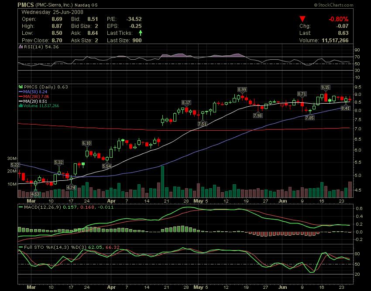Viewport: 371px width, 291px height.
Task: Click the MA(20) 8.51 legend entry
Action: click(35, 101)
